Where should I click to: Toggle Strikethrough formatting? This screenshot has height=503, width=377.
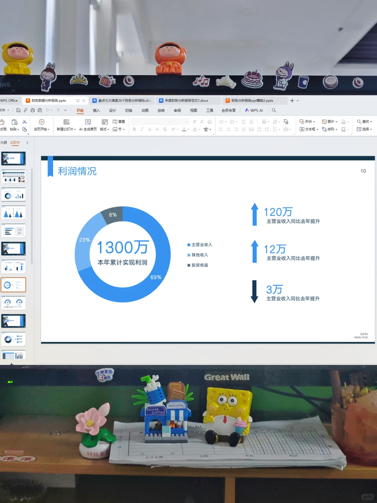pyautogui.click(x=157, y=129)
